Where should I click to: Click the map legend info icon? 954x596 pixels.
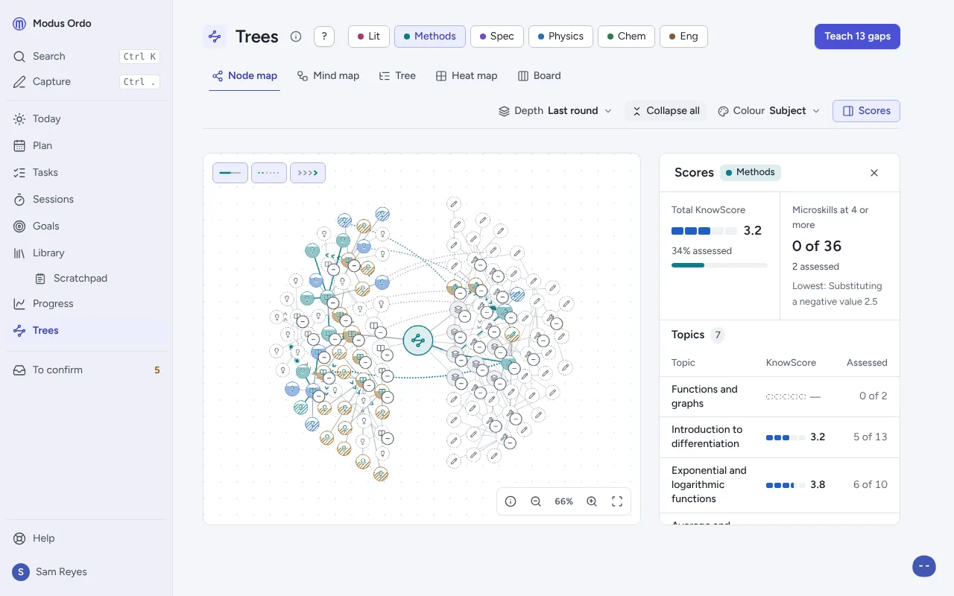[511, 501]
